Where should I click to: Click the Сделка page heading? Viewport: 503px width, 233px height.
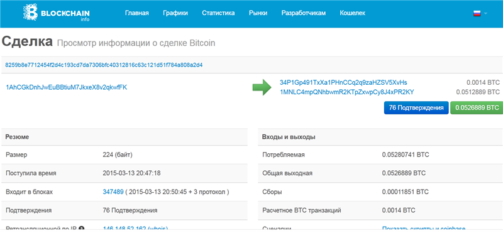(27, 41)
